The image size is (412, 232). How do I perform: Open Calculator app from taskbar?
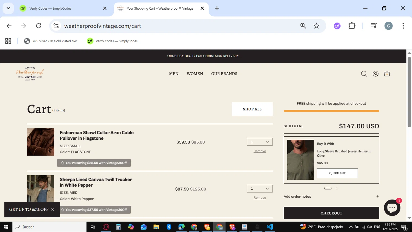click(118, 227)
